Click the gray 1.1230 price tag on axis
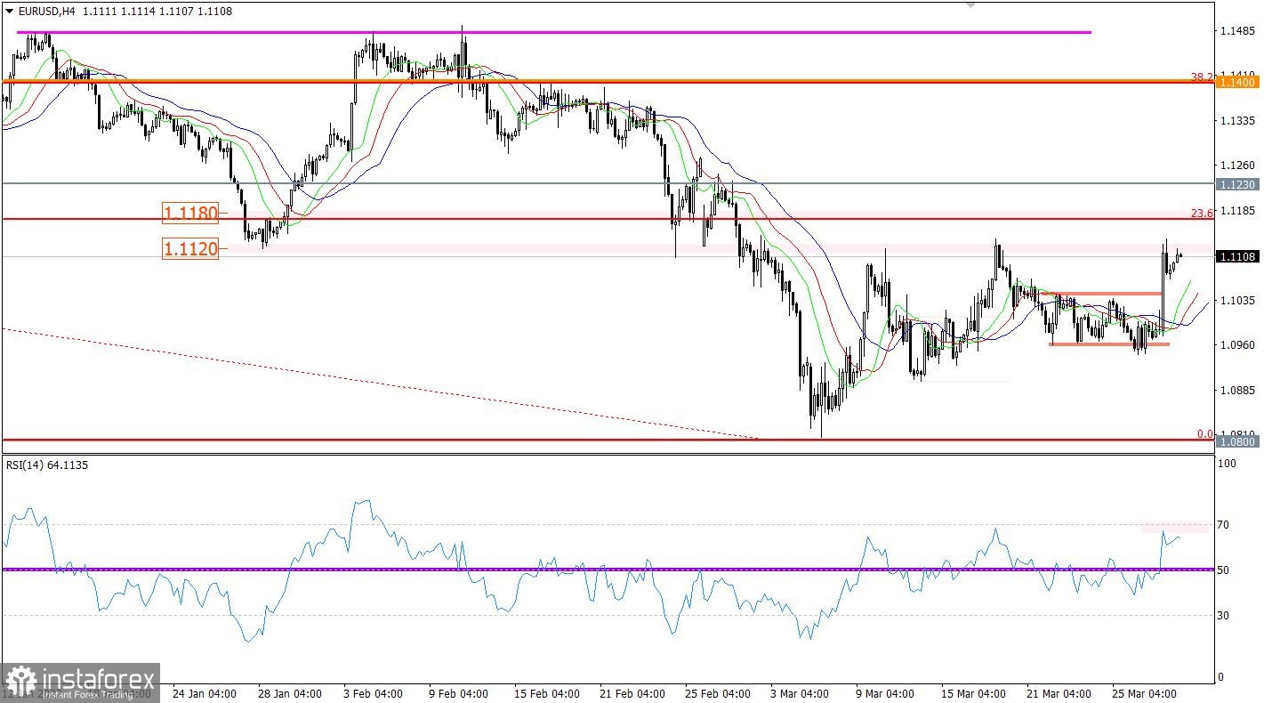 [1237, 184]
